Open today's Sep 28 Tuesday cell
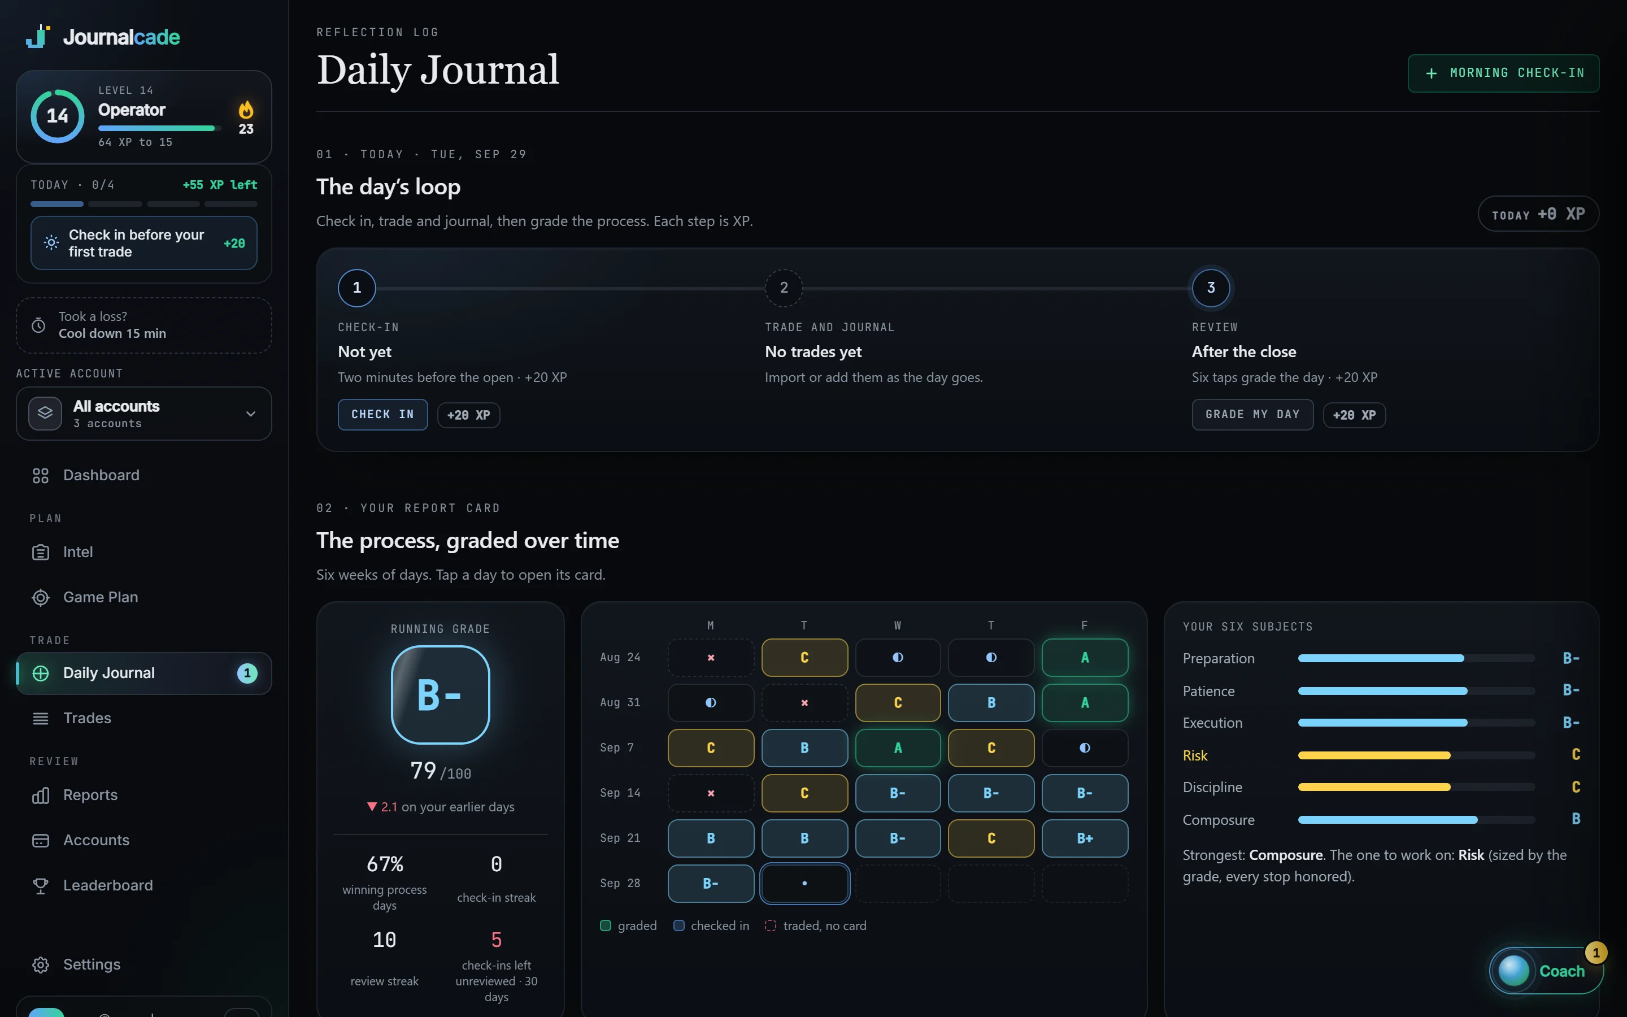 [804, 883]
